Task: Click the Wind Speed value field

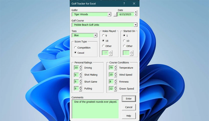Action: tap(111, 75)
